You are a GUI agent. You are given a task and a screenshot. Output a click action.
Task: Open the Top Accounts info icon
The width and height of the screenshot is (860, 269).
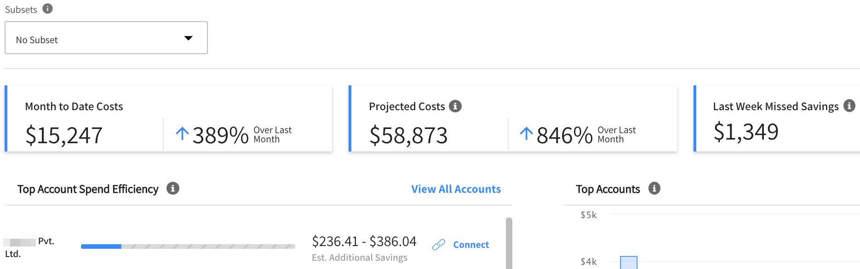tap(654, 188)
